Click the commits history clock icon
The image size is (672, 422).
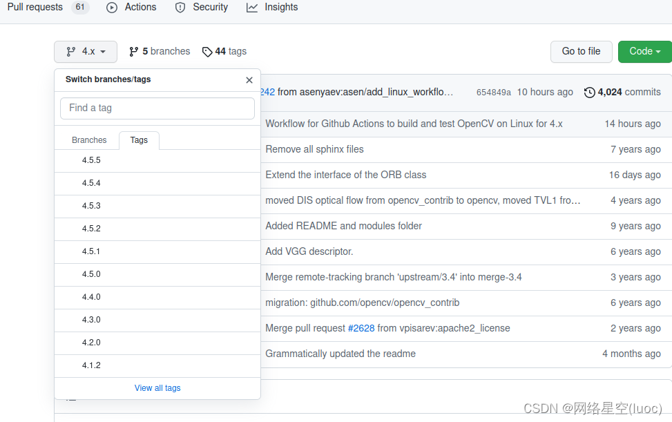tap(590, 92)
